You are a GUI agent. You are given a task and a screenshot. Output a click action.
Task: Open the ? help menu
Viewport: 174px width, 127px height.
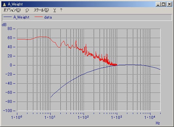[61, 10]
